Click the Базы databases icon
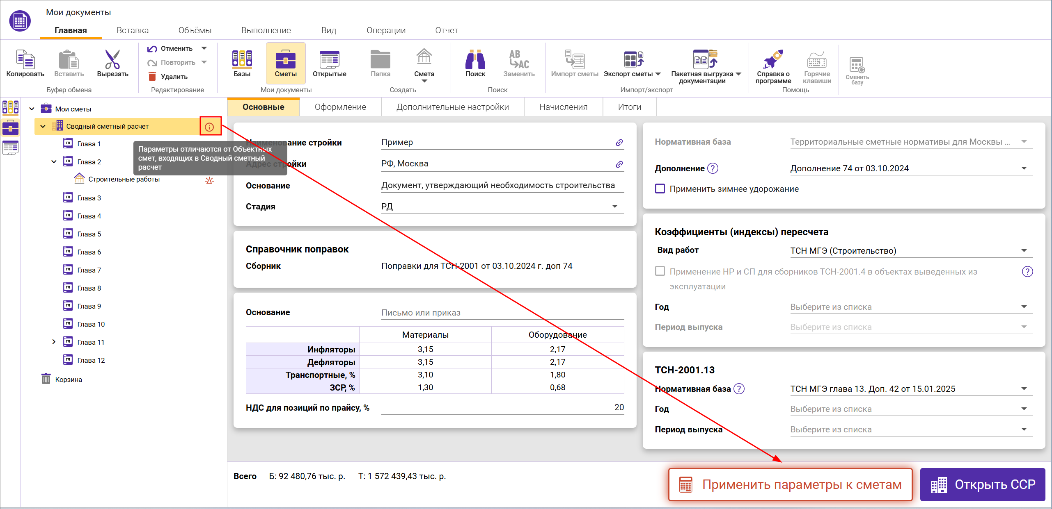 (x=242, y=60)
